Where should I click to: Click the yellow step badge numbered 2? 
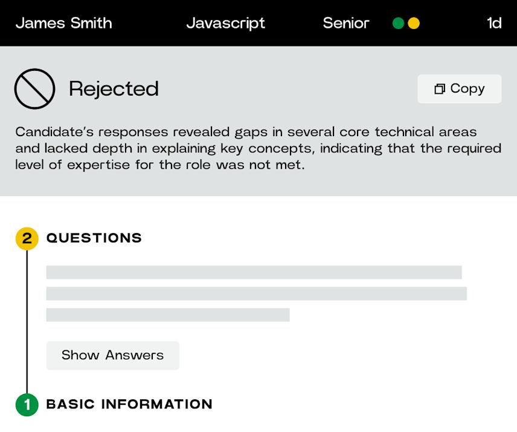(x=25, y=238)
